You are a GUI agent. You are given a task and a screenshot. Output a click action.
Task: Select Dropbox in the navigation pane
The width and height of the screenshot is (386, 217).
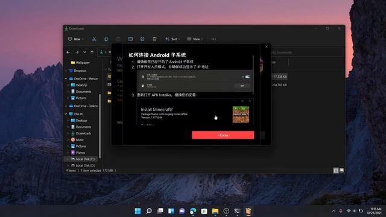[x=78, y=71]
